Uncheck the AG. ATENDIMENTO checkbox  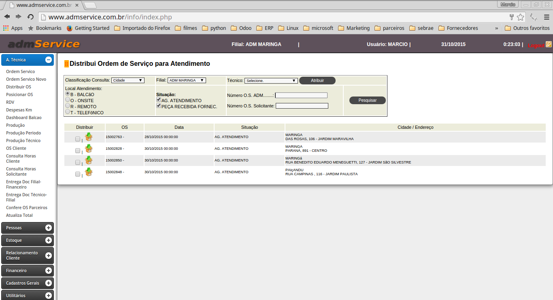click(x=159, y=100)
